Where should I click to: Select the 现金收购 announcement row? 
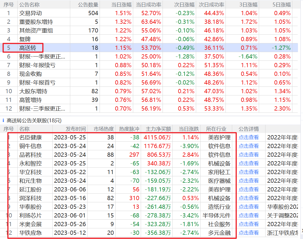click(x=149, y=74)
